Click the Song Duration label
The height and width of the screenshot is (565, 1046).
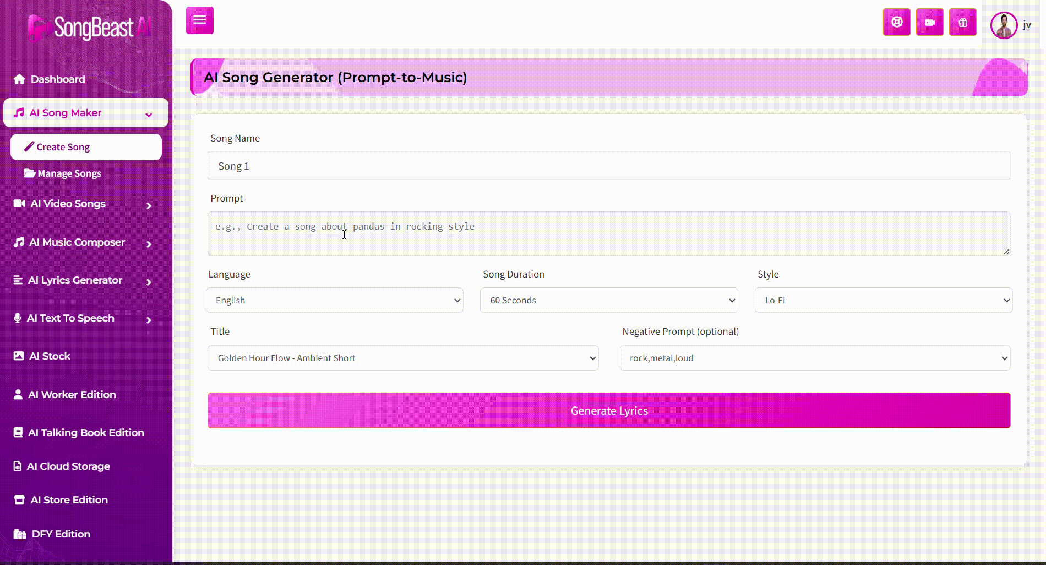(514, 274)
